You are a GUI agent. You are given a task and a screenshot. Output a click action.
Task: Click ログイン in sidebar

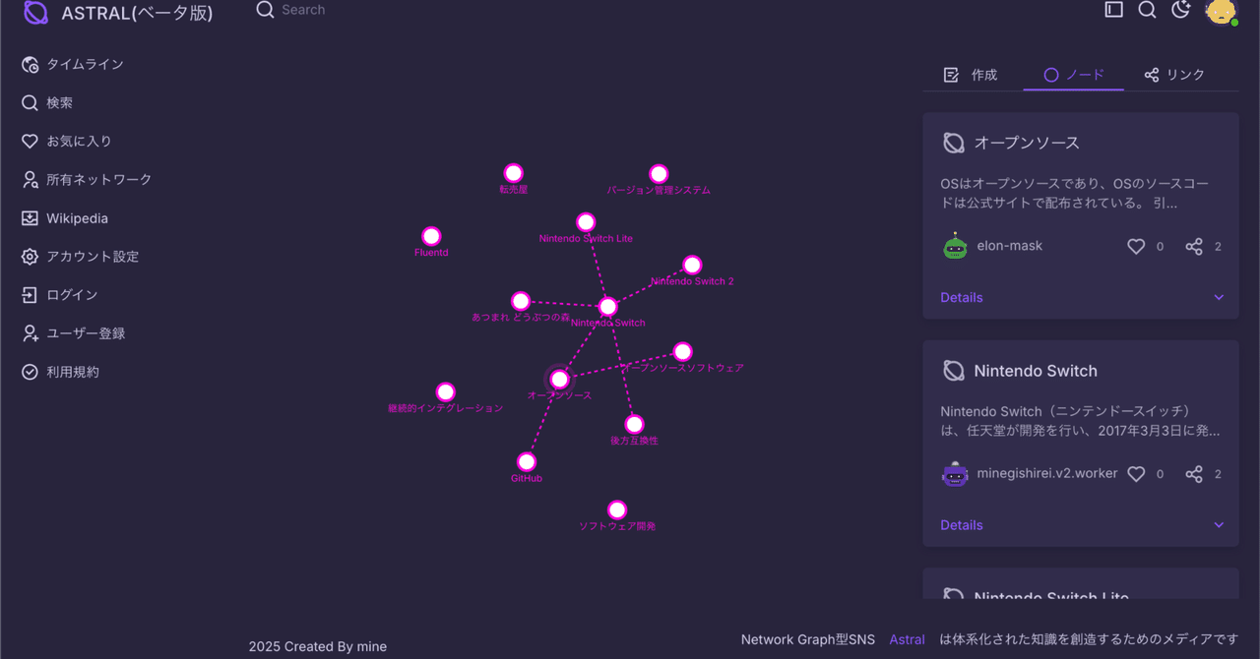(60, 295)
